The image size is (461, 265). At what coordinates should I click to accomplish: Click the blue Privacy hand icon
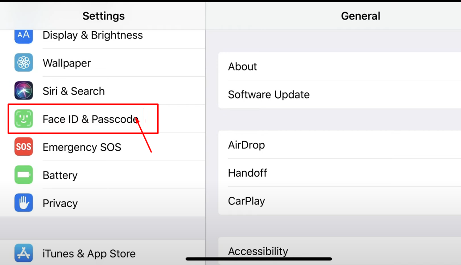tap(24, 203)
